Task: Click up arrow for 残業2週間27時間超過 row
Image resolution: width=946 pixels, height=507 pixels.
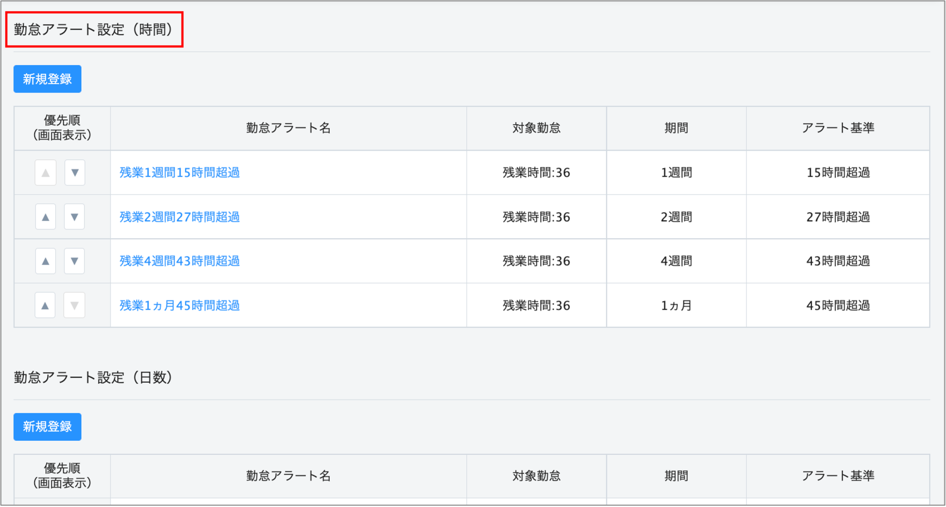Action: click(x=45, y=217)
